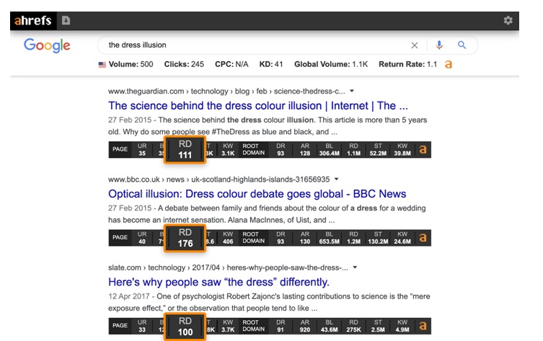Click UR 33 on Slate bar
Screen dimensions: 543x341
click(x=142, y=326)
